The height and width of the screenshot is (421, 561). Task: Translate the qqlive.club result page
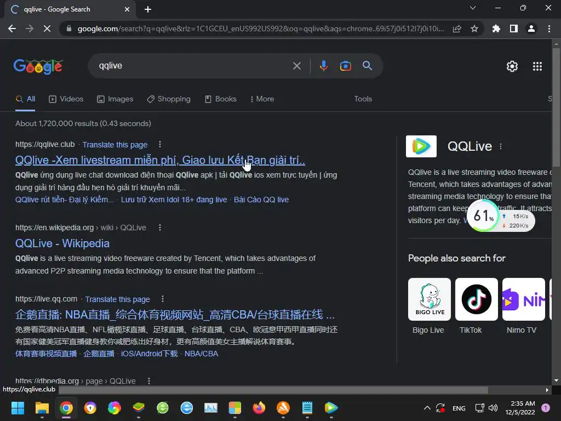coord(115,145)
